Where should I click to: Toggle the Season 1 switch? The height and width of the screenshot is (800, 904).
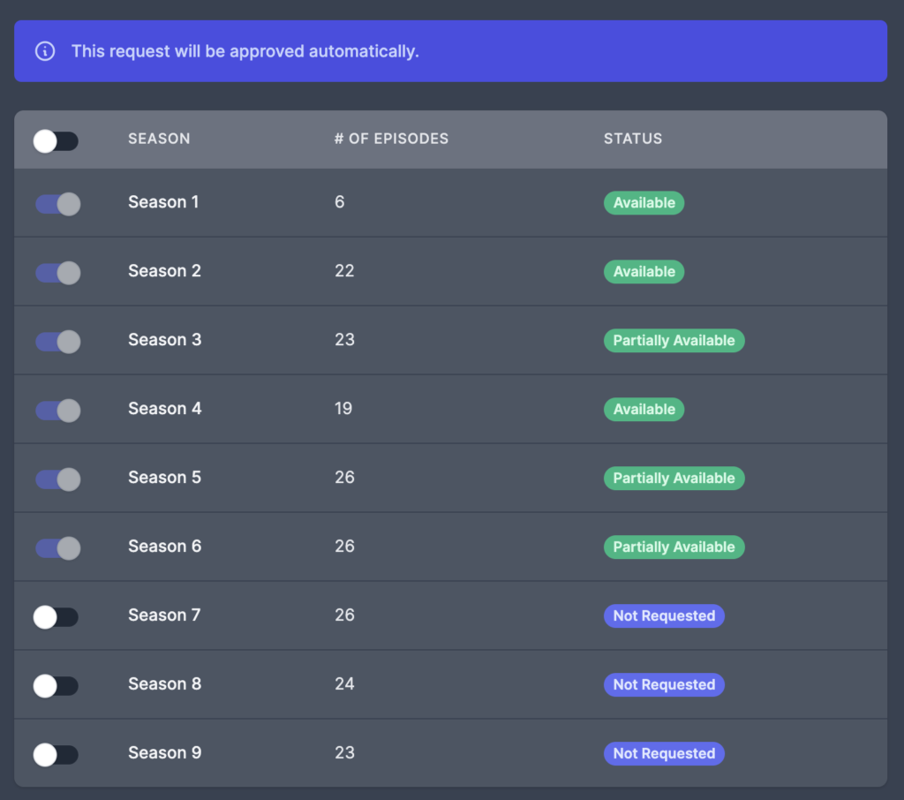click(x=57, y=204)
